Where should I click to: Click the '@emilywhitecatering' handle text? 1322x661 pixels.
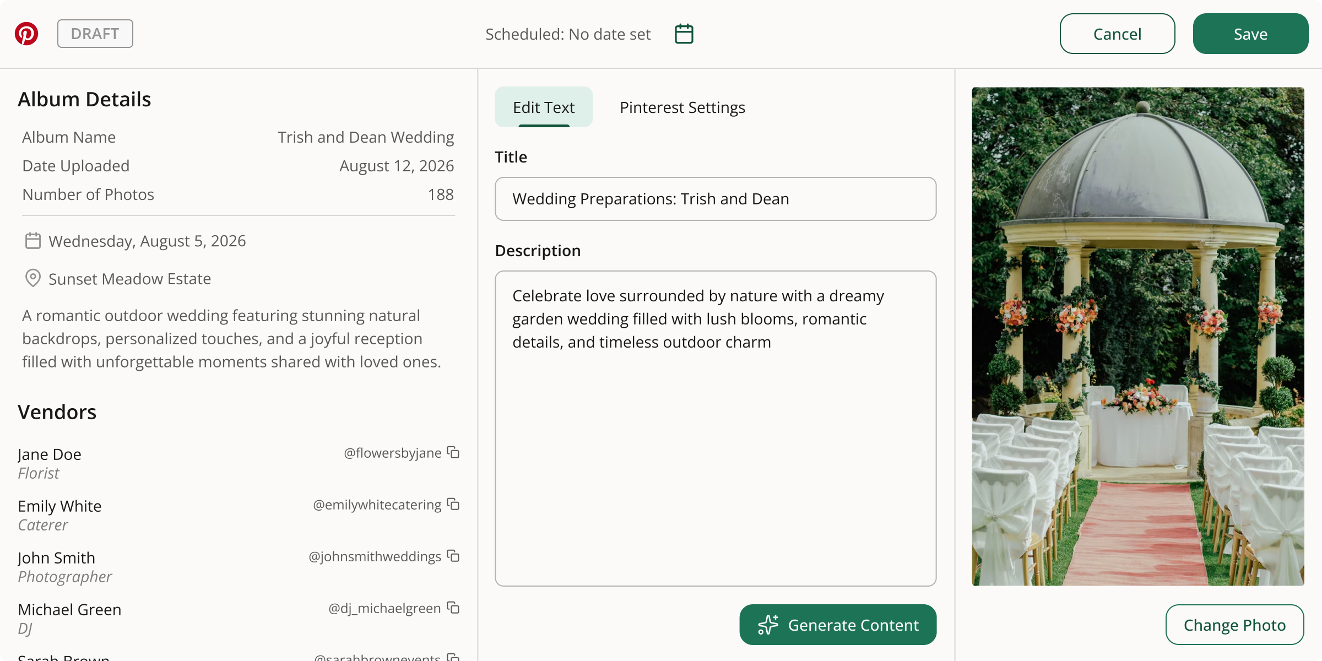[377, 505]
